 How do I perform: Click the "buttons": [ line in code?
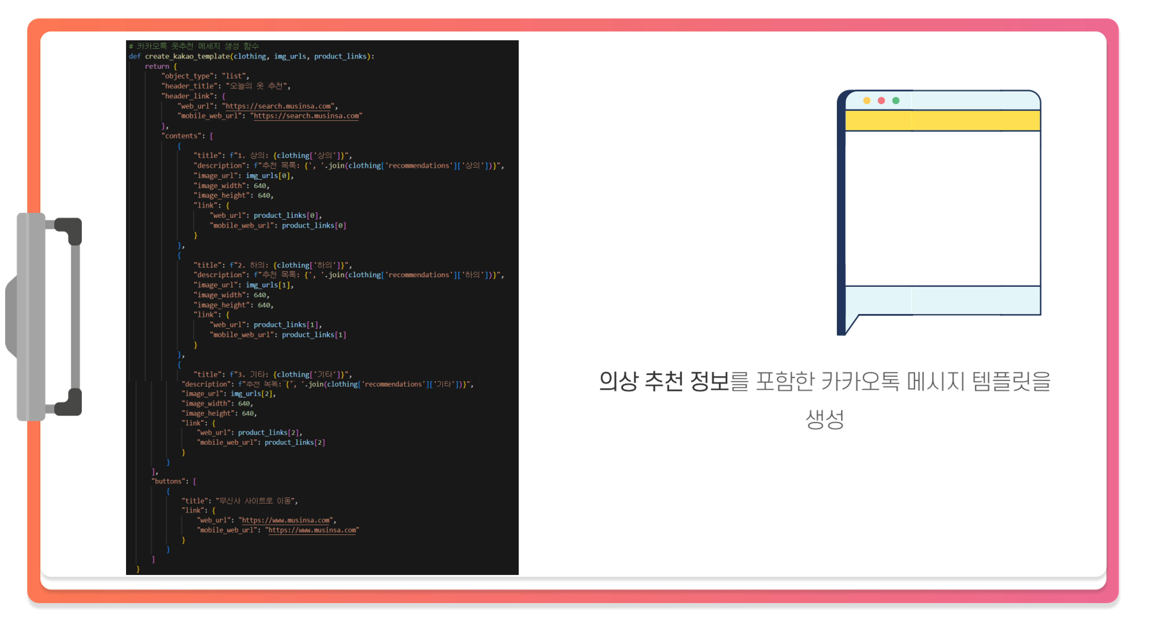coord(174,481)
